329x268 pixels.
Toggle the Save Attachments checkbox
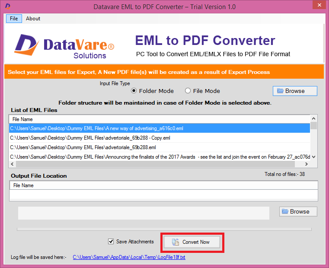tap(111, 242)
